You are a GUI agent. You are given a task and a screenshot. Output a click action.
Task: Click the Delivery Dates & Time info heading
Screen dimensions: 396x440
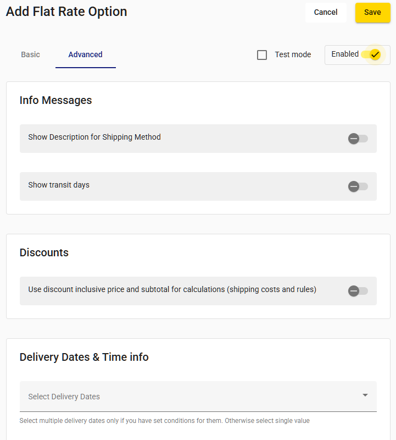pos(84,357)
